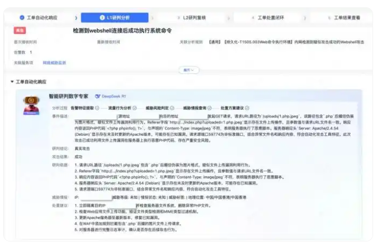Click evidence item 5 about source port 59774
The width and height of the screenshot is (382, 252).
coord(153,189)
